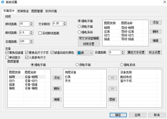
Task: Open the 桥架用途 tab
Action: coord(23,11)
